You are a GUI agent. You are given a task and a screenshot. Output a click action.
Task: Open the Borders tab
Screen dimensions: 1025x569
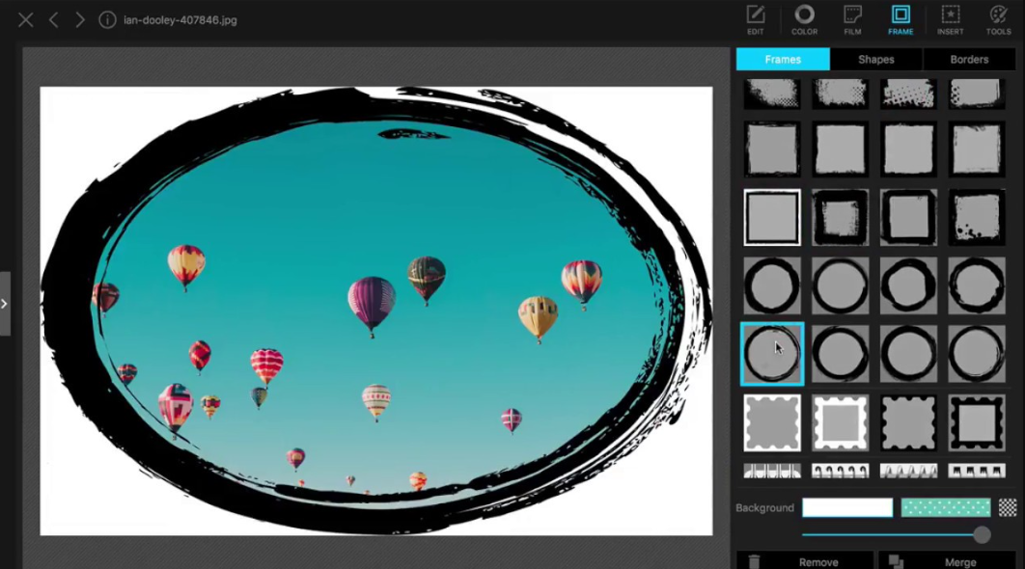click(968, 59)
